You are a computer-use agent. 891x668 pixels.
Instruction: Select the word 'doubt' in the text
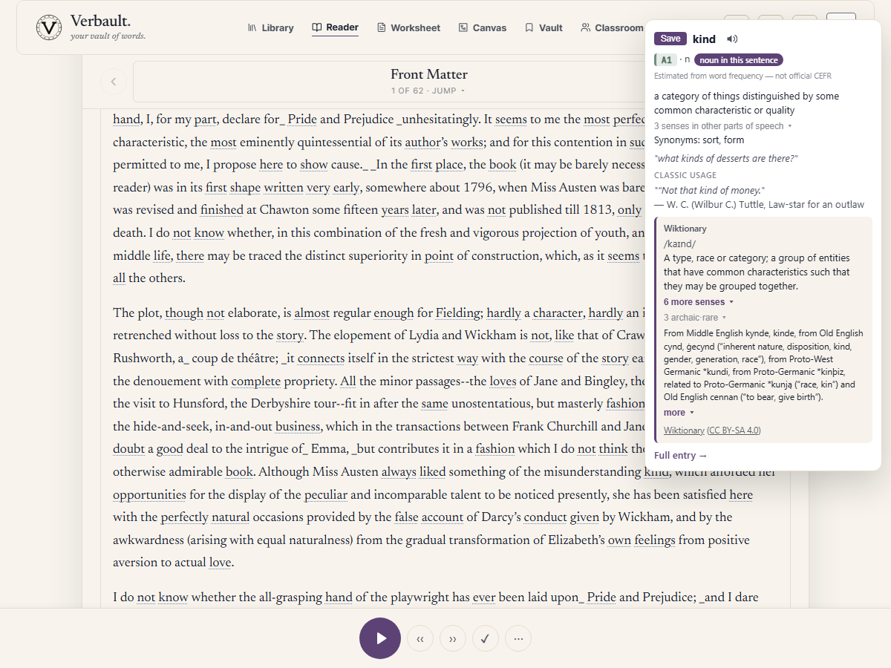[128, 449]
